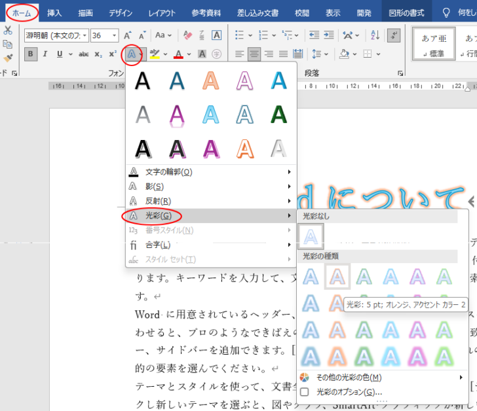Switch to the ホーム tab
The image size is (477, 411).
[x=22, y=13]
